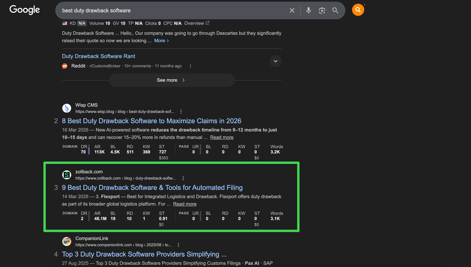The image size is (471, 267).
Task: Click the Volume 10 metric
Action: [100, 23]
